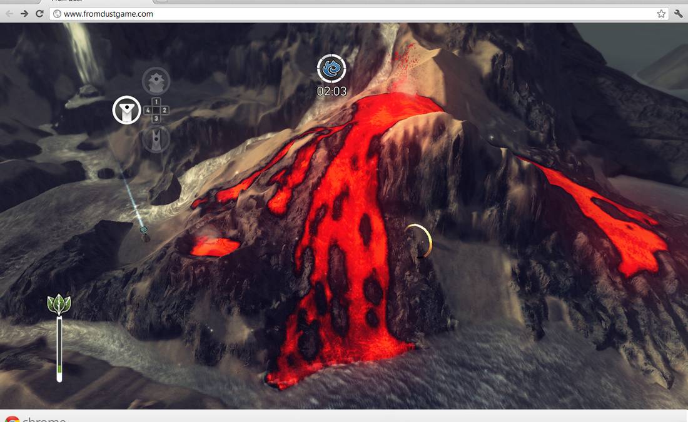The image size is (688, 422).
Task: Click the golden ring Breath cursor
Action: (x=419, y=241)
